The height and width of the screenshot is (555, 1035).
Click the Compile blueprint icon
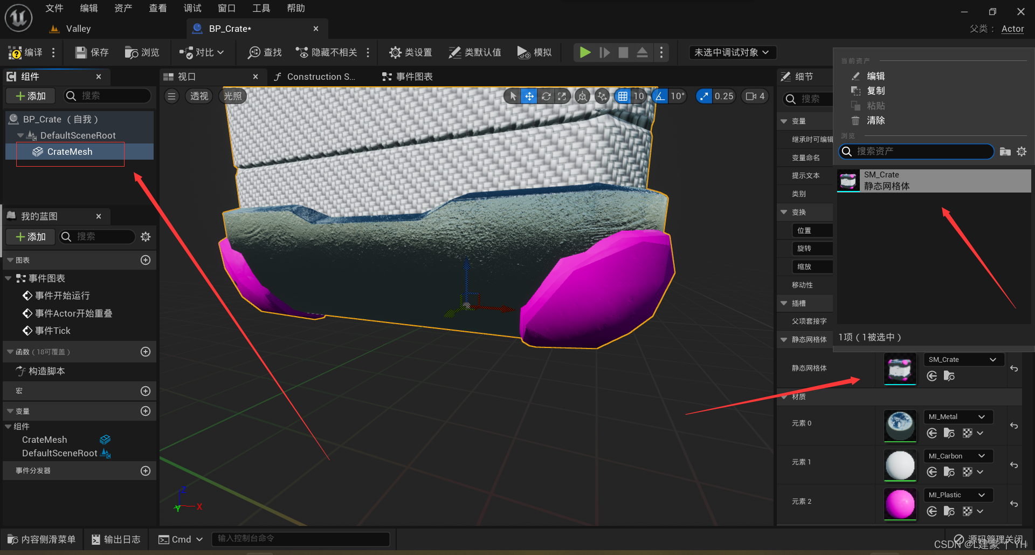point(15,52)
